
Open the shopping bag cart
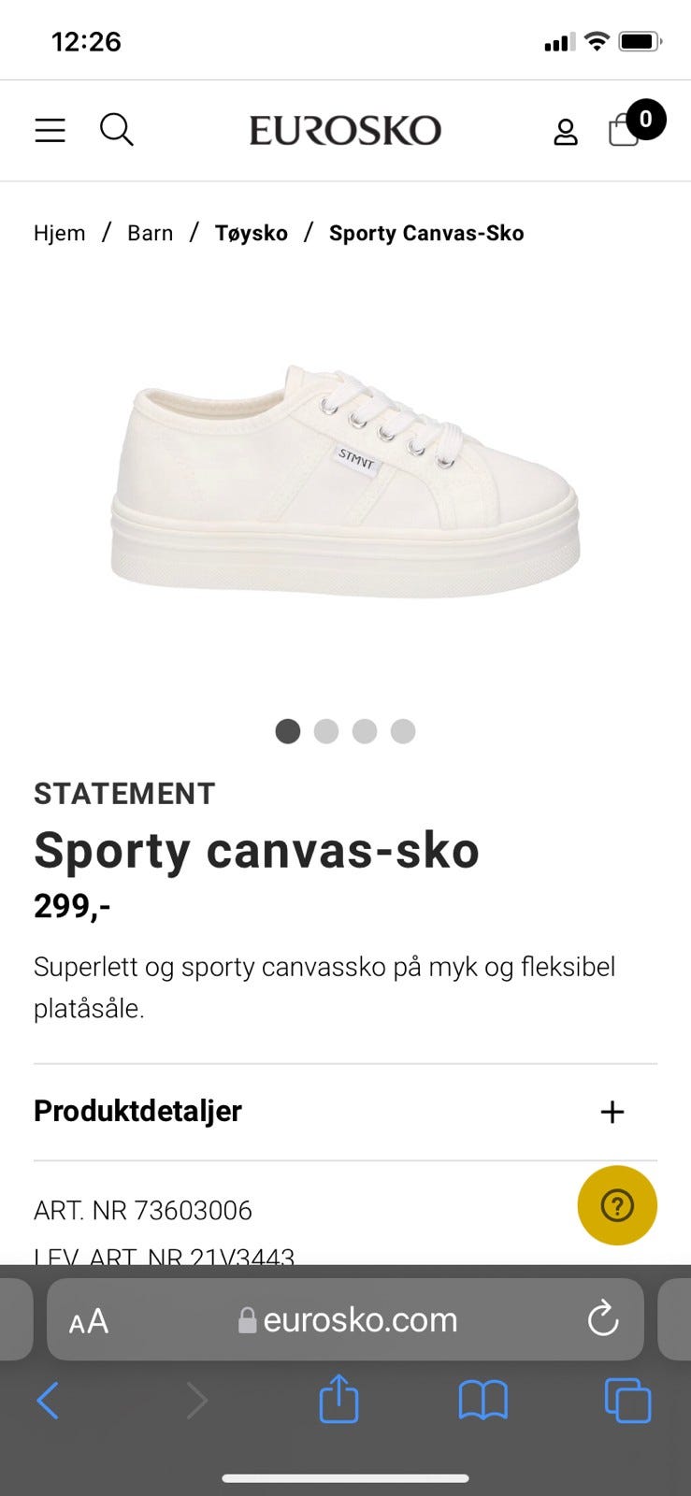(x=625, y=129)
